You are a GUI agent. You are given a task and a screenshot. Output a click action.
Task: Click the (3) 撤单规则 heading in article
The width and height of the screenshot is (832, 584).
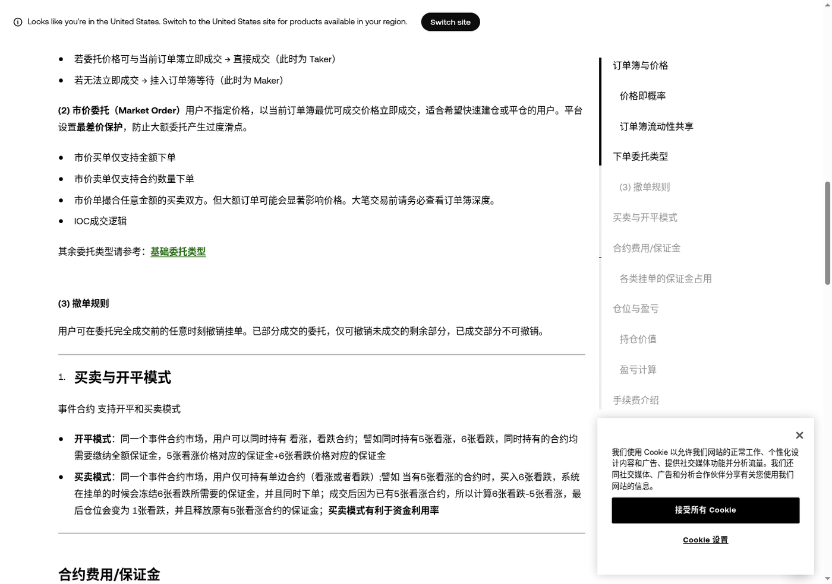tap(83, 304)
